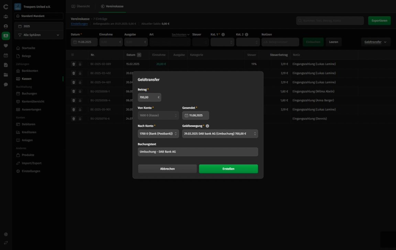Click the Buchungstext input field
This screenshot has height=250, width=396.
pos(198,152)
